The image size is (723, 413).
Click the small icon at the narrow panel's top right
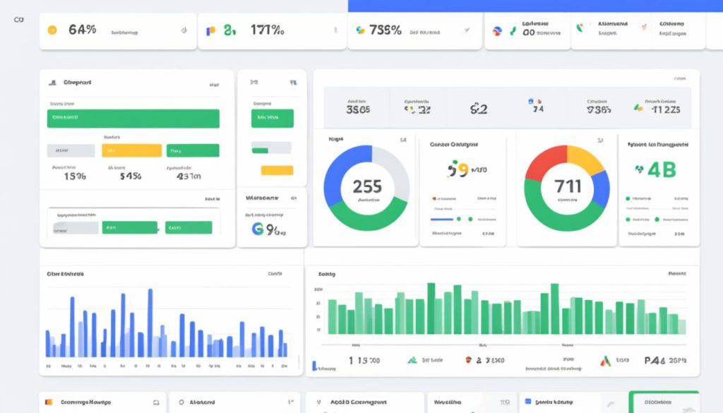293,83
